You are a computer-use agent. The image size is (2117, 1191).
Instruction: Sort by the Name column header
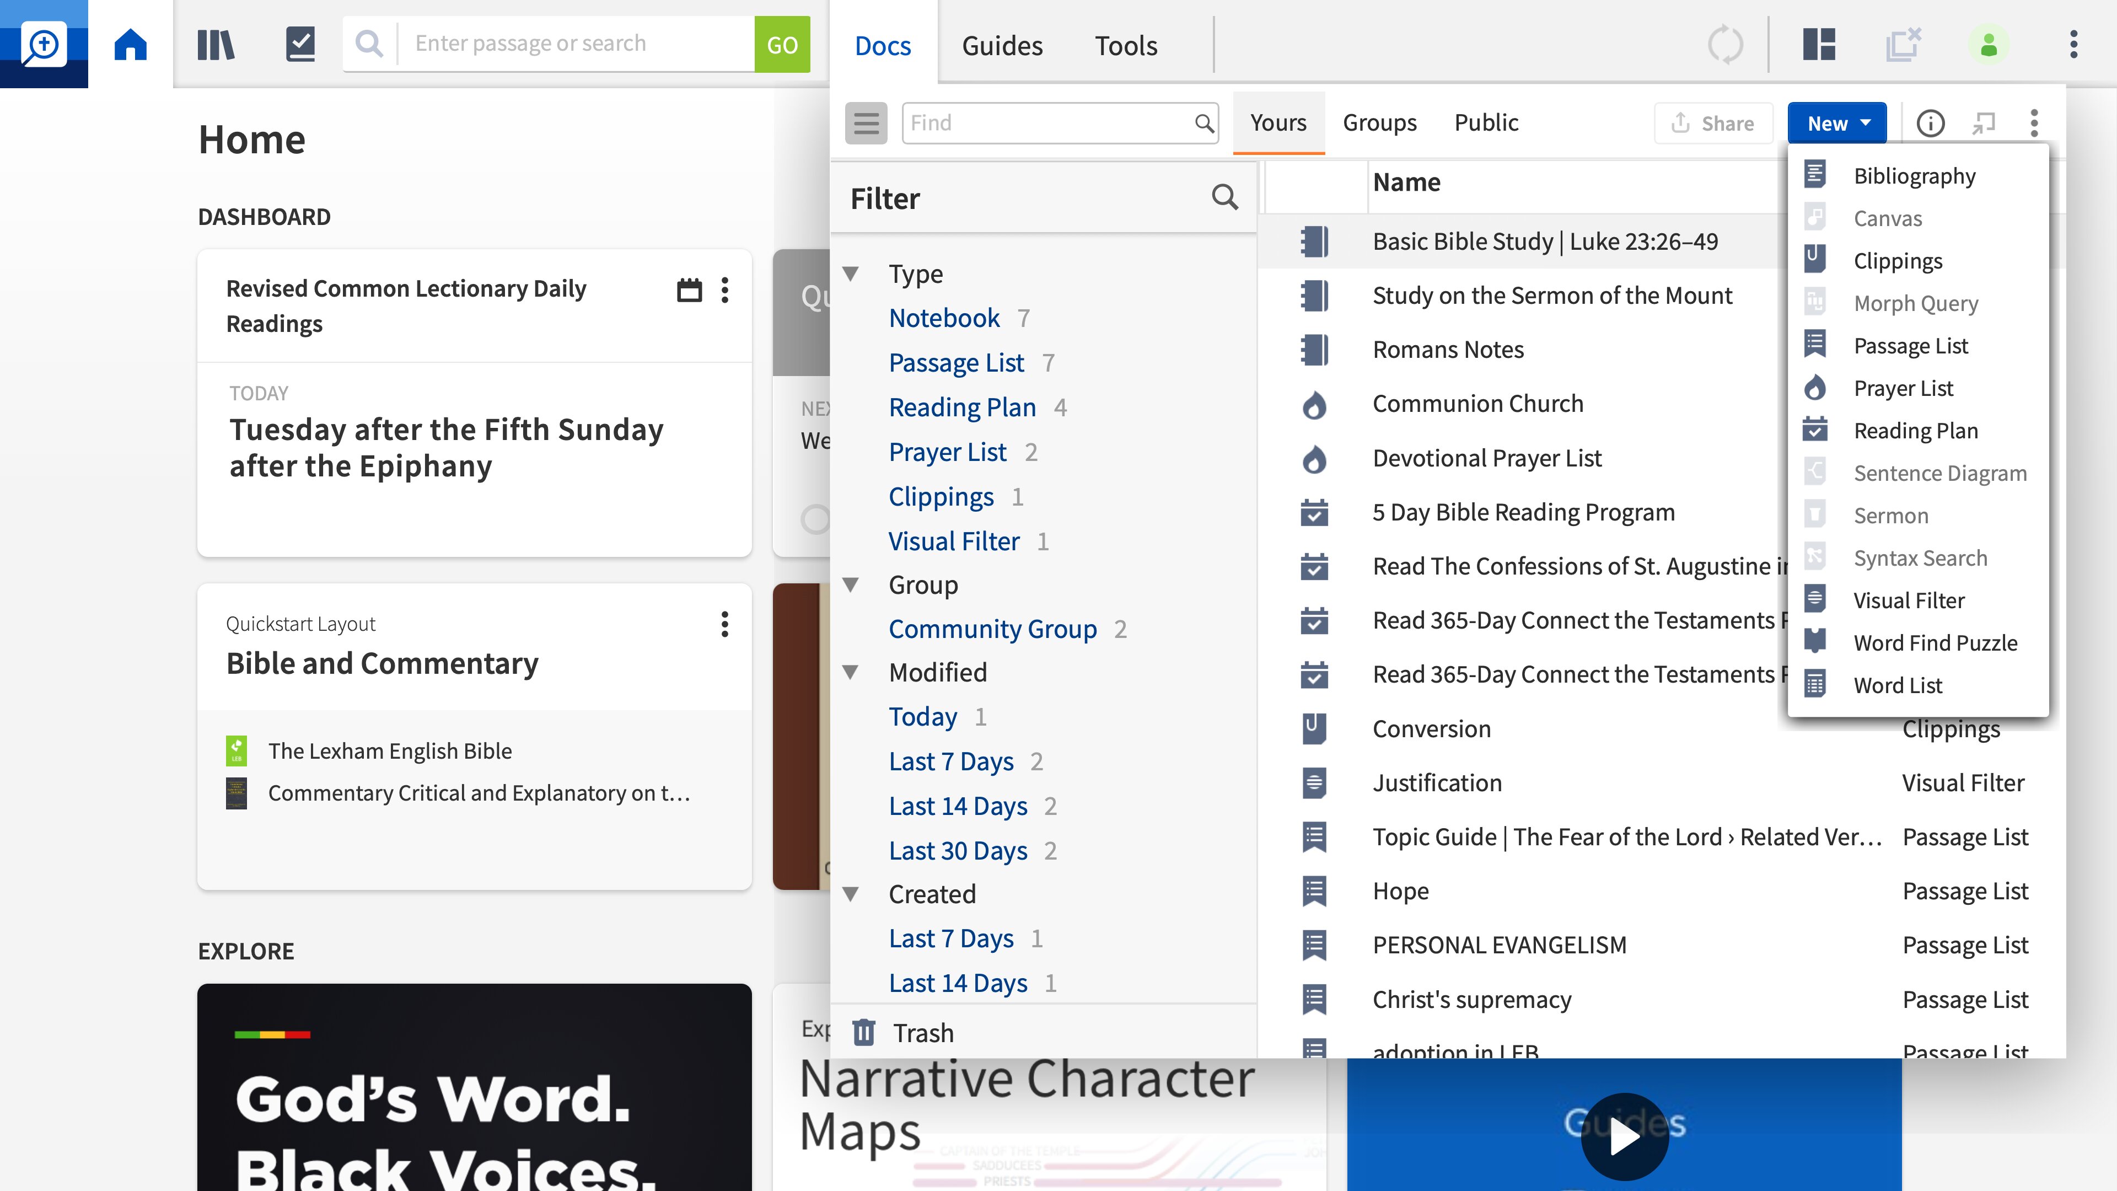point(1406,183)
